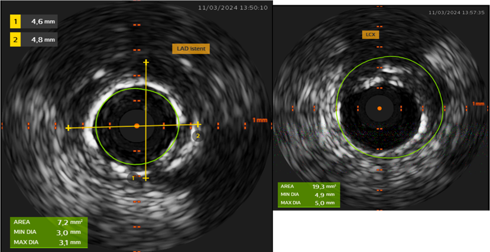This screenshot has width=490, height=252.
Task: Click the orange catheter center dot in LAD image
Action: tap(137, 126)
